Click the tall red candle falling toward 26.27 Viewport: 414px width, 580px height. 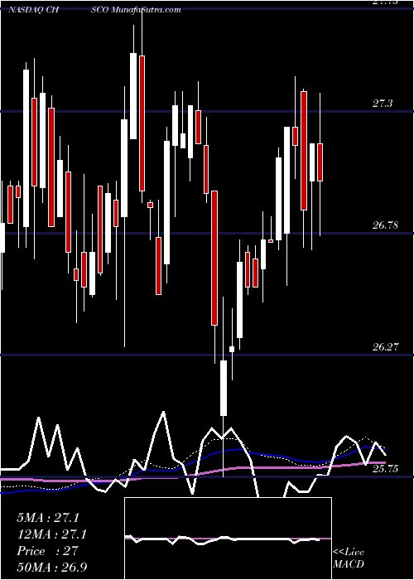click(x=214, y=258)
